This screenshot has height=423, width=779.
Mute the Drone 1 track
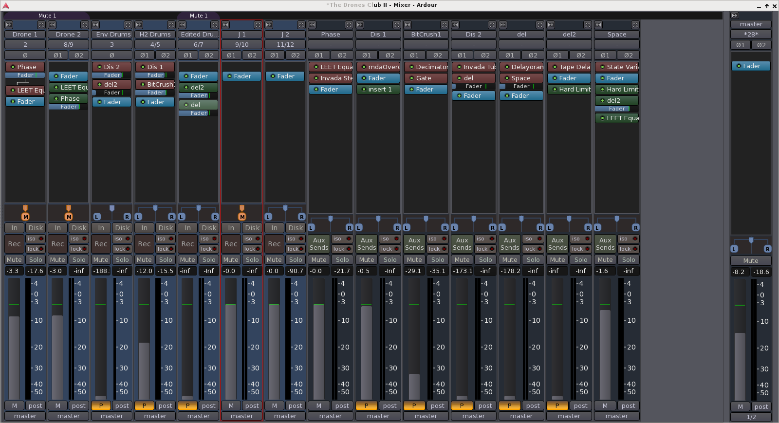[x=14, y=260]
